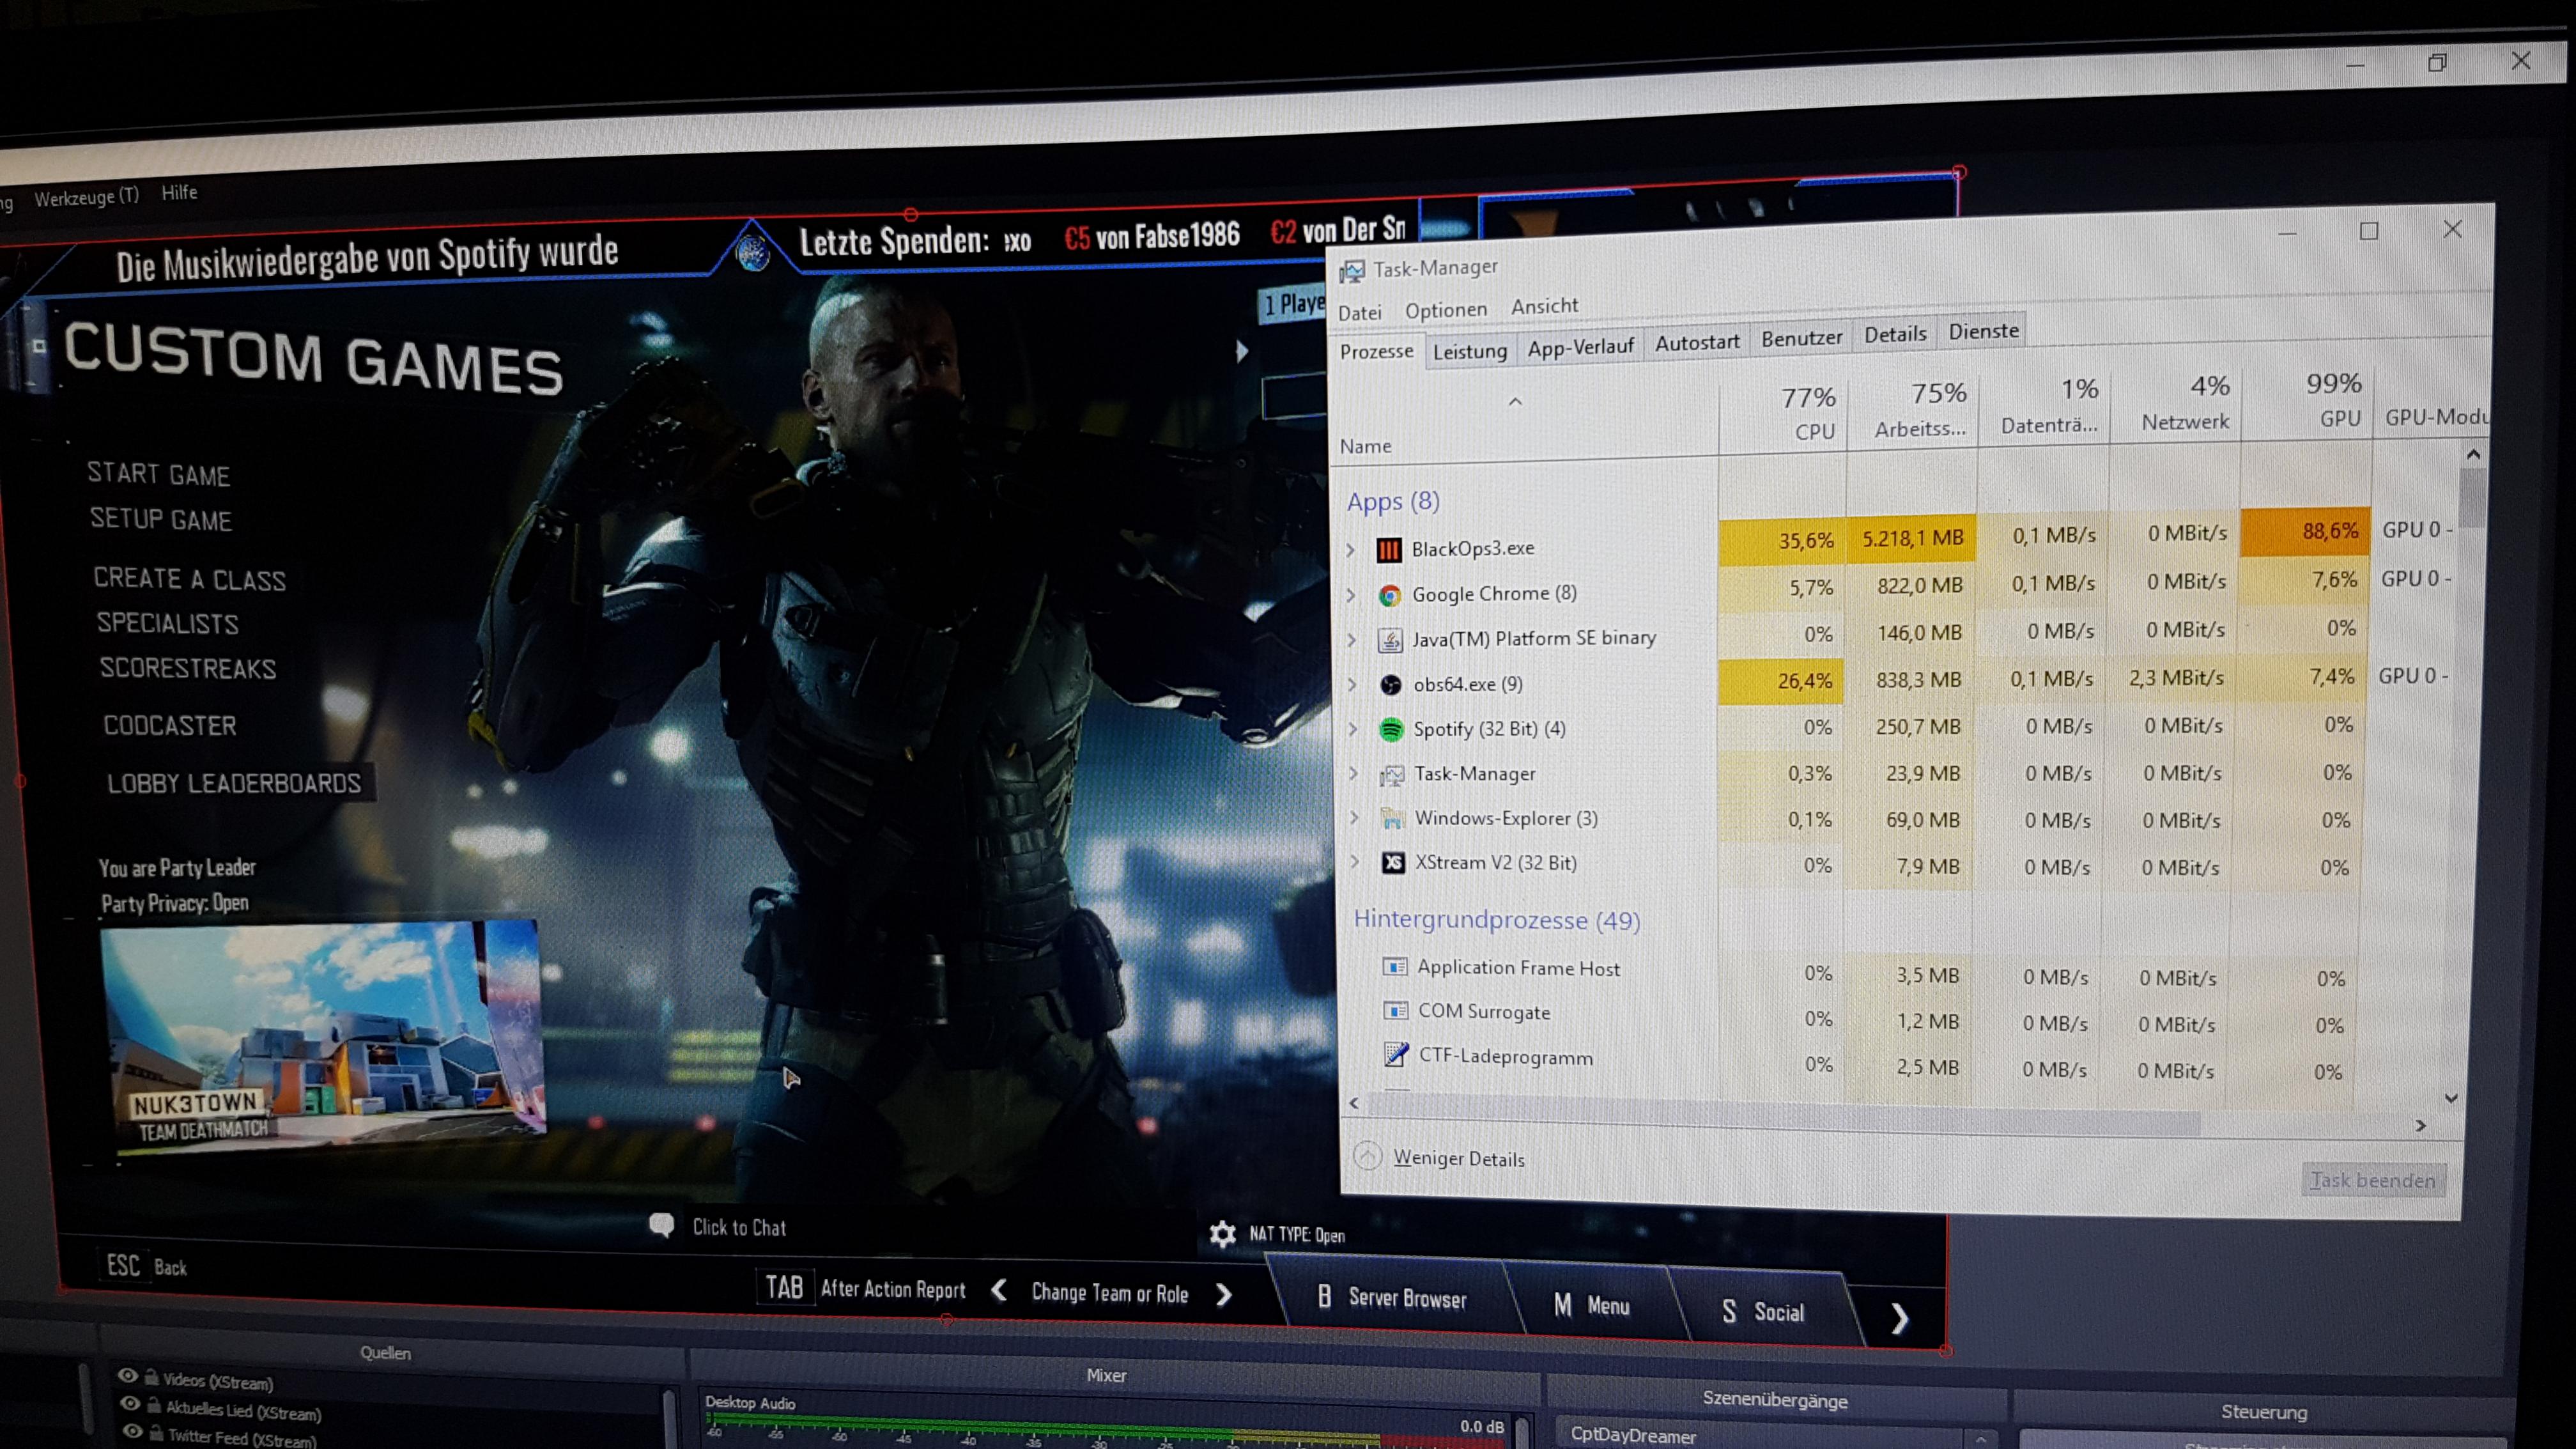Click the Google Chrome process icon
This screenshot has height=1449, width=2576.
click(x=1390, y=596)
